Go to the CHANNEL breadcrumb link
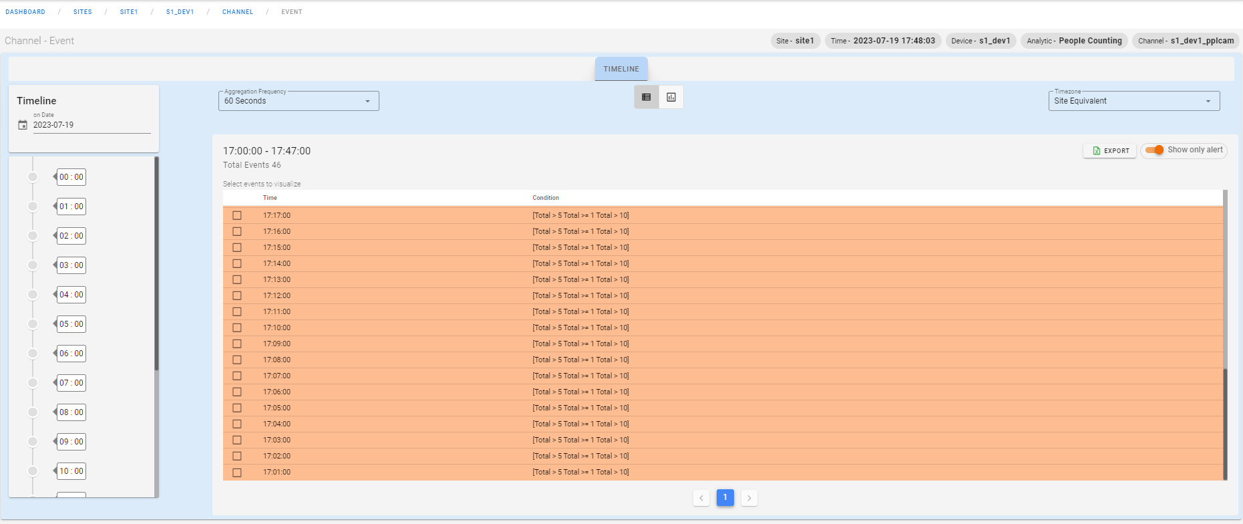The image size is (1243, 524). tap(238, 12)
